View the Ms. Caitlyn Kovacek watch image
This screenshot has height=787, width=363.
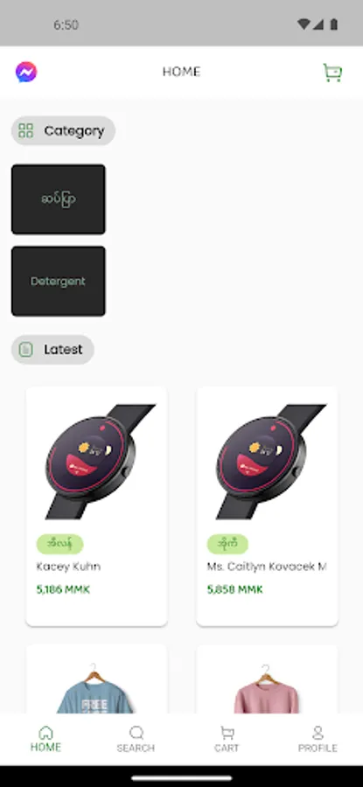(267, 461)
